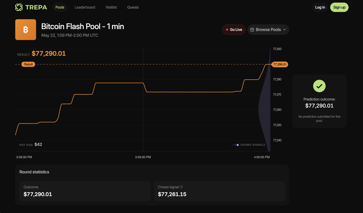Open the Pools tab
363x213 pixels.
60,7
